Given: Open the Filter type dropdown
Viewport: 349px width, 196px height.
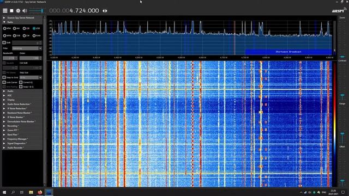Looking at the screenshot, I should [x=27, y=48].
